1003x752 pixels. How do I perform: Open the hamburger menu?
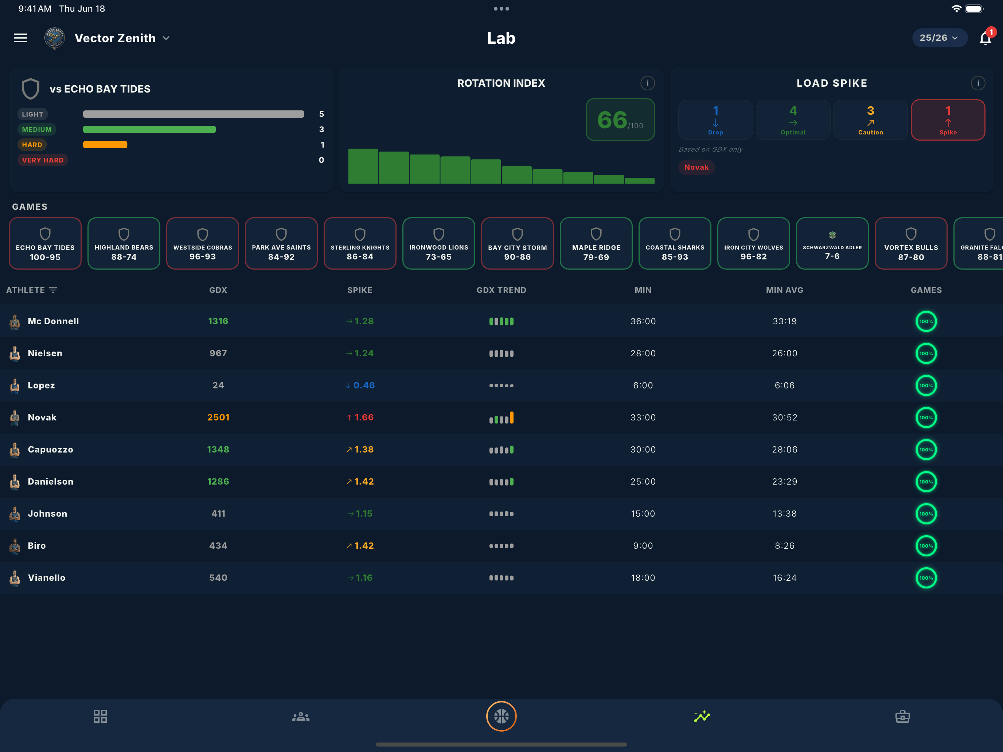pos(20,38)
